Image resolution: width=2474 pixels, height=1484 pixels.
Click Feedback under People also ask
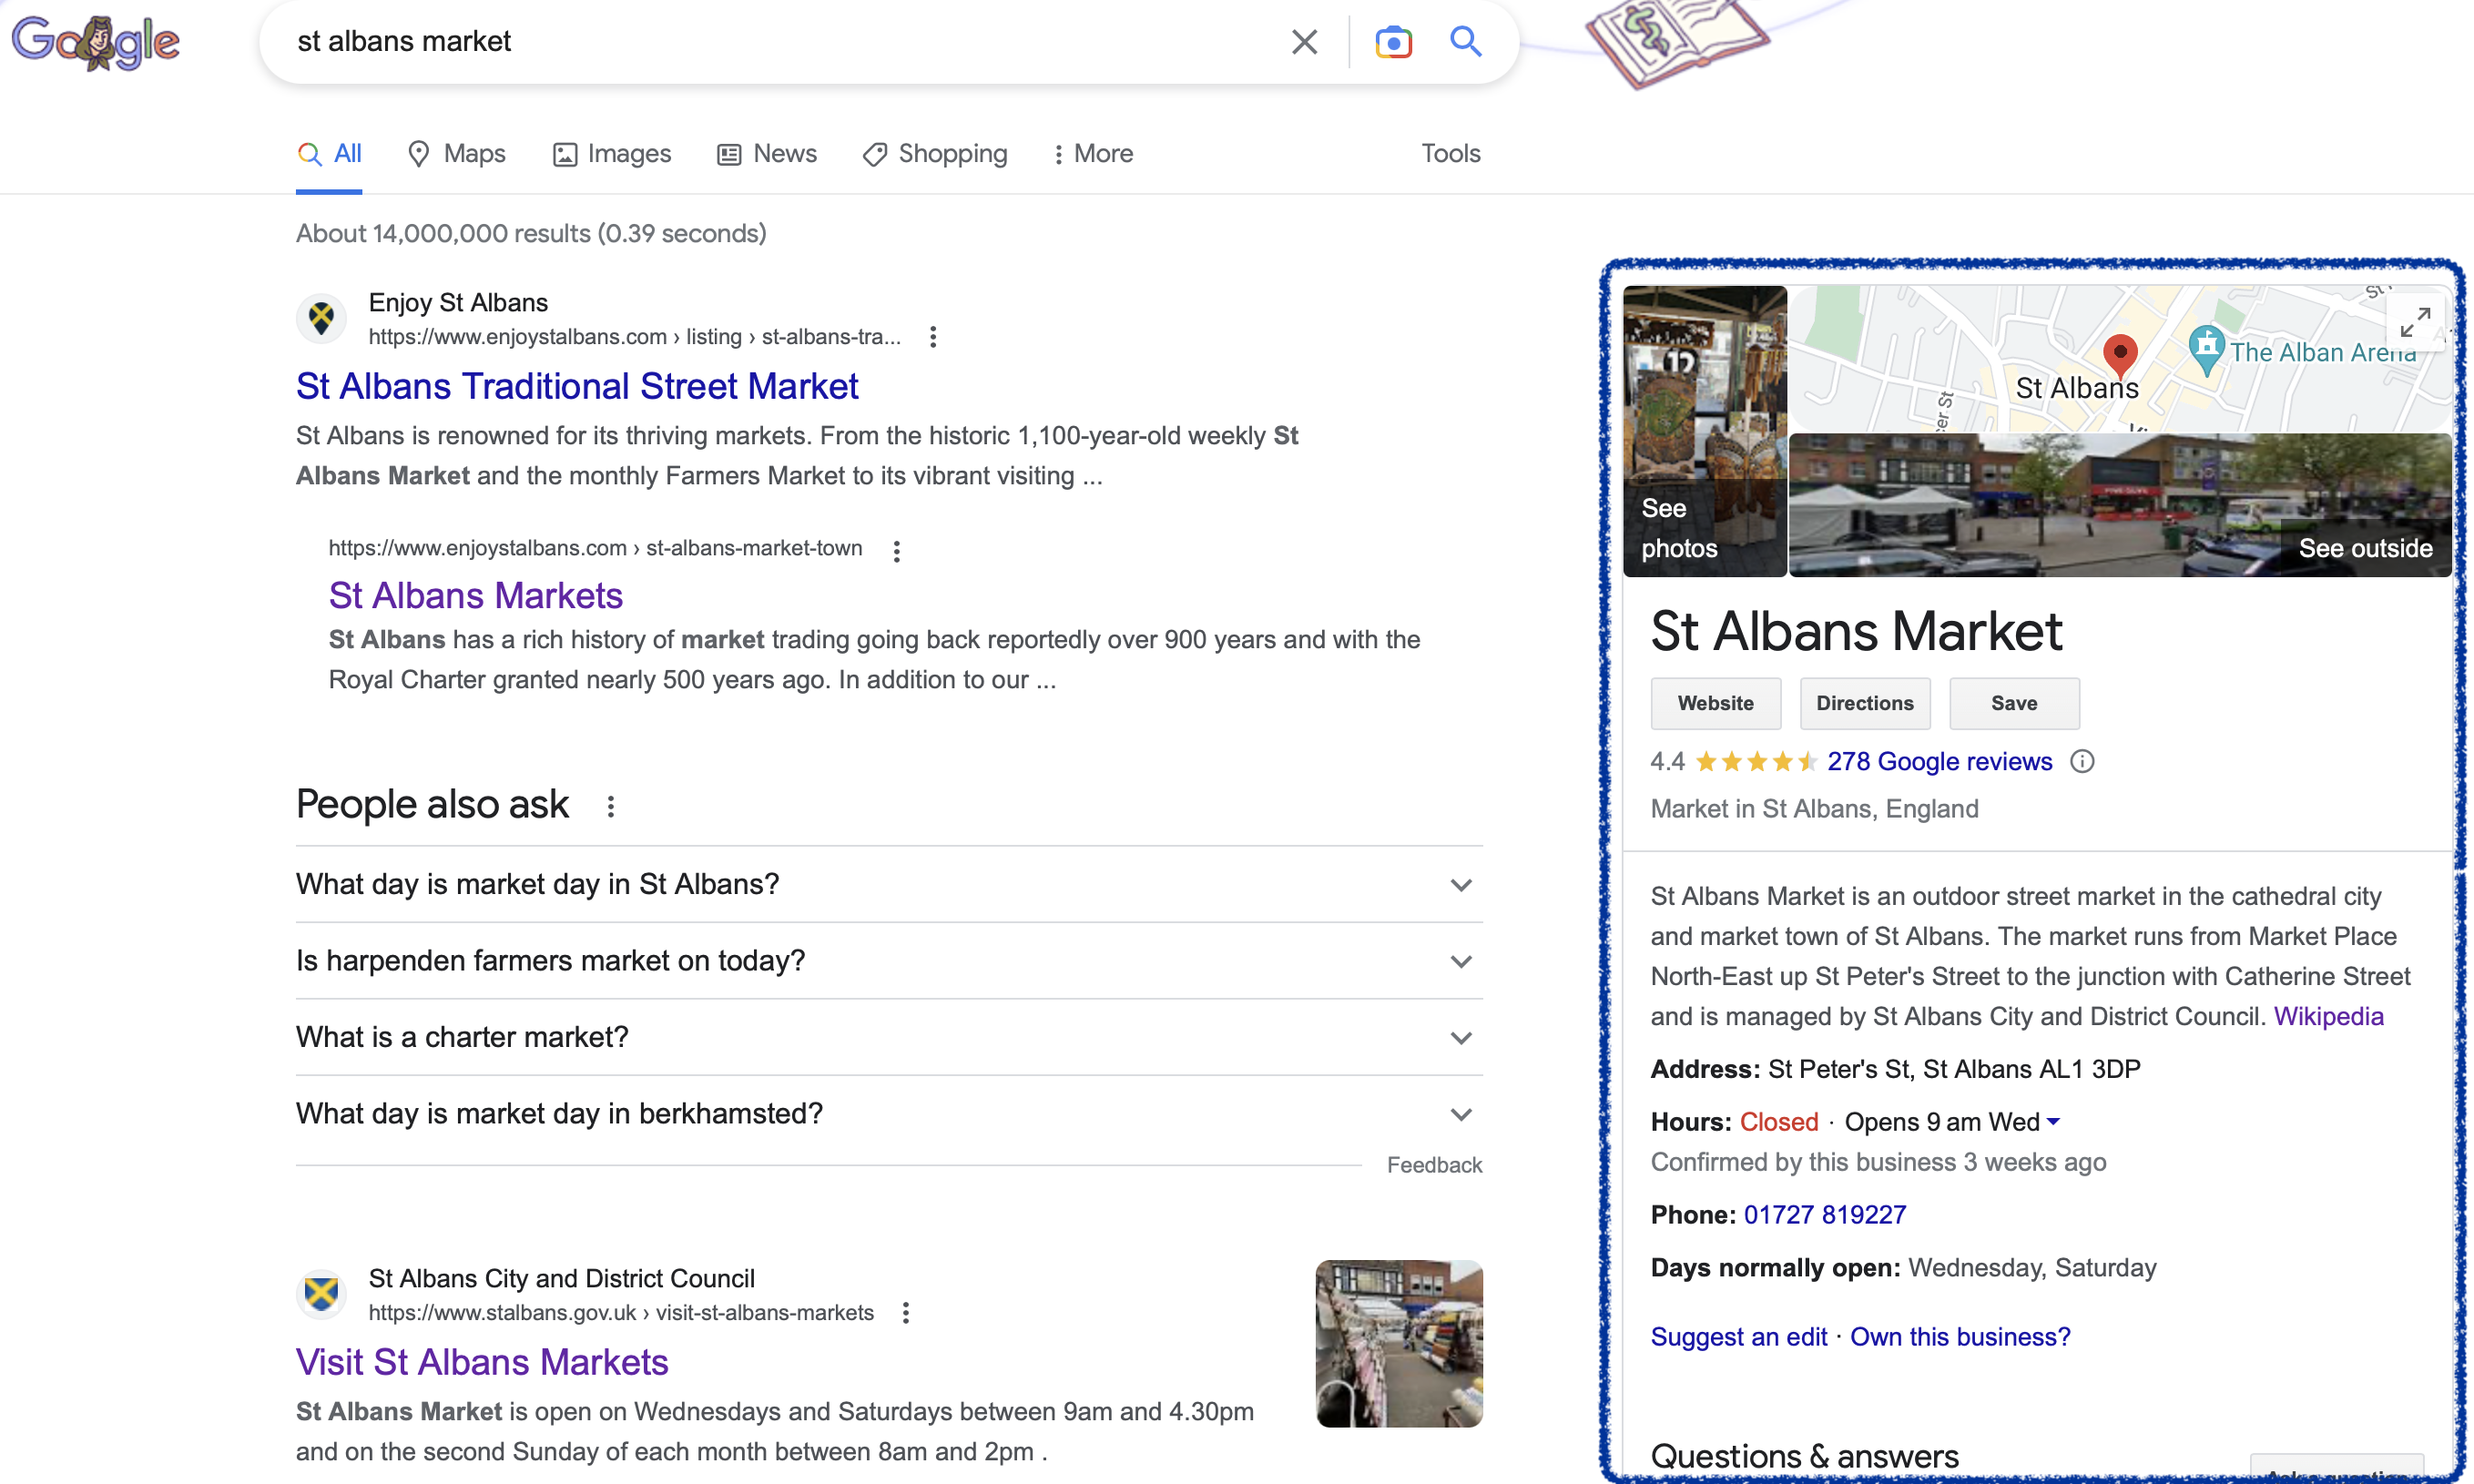(1434, 1166)
